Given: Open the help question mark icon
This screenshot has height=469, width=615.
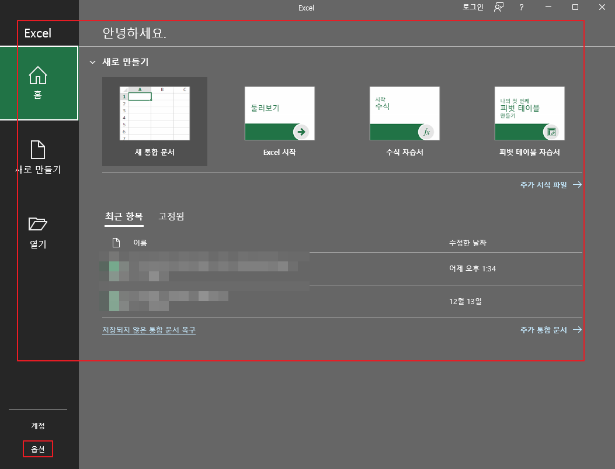Looking at the screenshot, I should pyautogui.click(x=521, y=7).
